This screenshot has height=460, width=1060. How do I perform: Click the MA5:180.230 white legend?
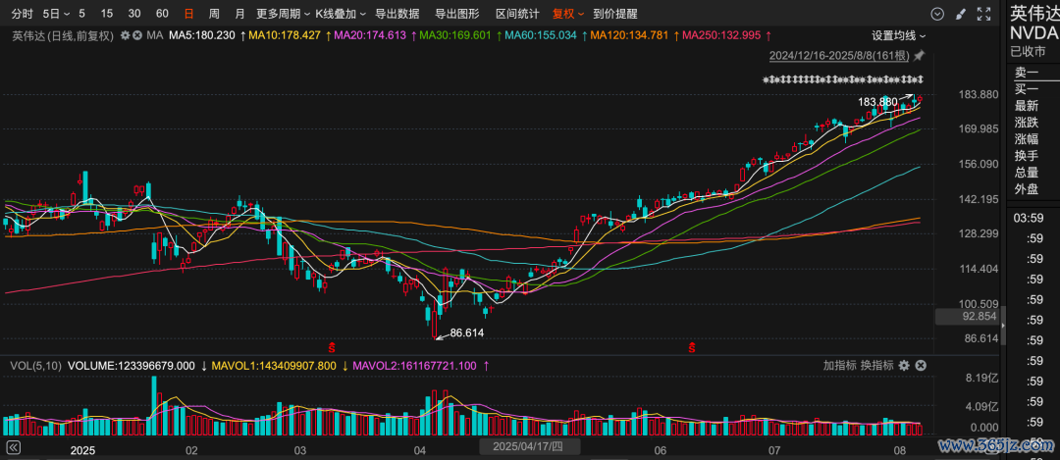tap(201, 36)
